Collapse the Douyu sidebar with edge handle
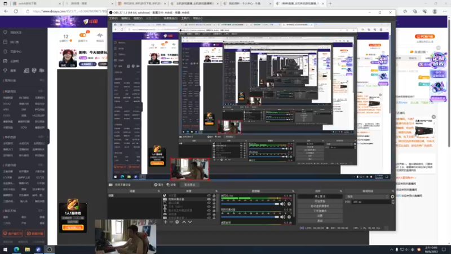Image resolution: width=451 pixels, height=254 pixels. 48,137
